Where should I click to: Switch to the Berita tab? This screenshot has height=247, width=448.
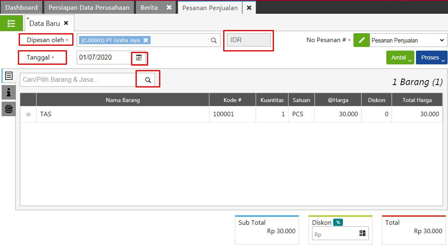pyautogui.click(x=149, y=7)
